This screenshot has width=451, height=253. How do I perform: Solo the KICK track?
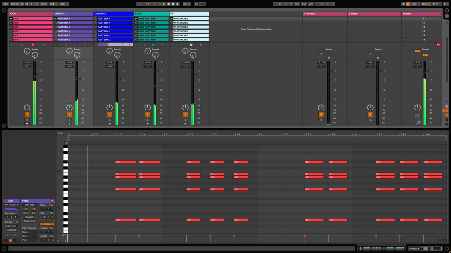[27, 120]
